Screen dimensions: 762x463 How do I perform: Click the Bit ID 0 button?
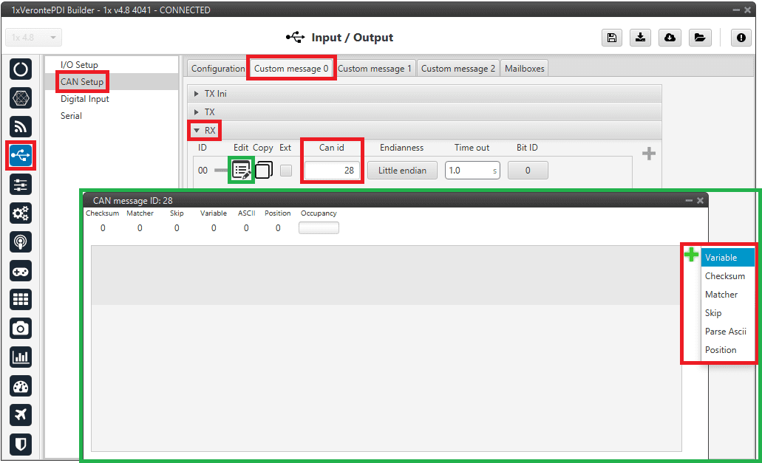(x=528, y=170)
